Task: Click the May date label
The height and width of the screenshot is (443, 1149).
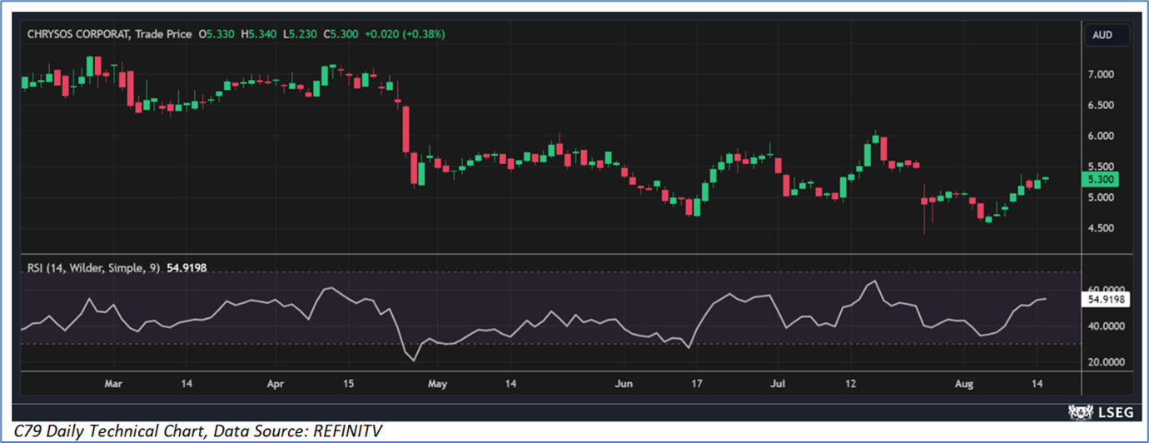Action: point(437,384)
